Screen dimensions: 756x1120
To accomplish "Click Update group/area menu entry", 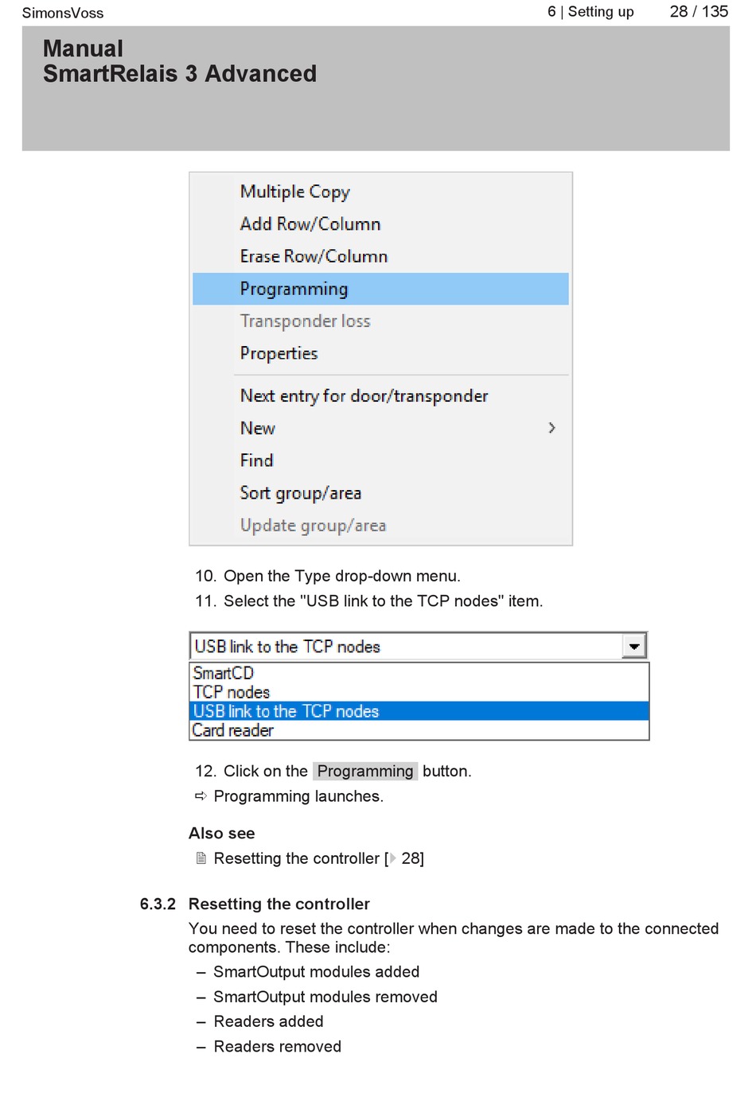I will (380, 525).
